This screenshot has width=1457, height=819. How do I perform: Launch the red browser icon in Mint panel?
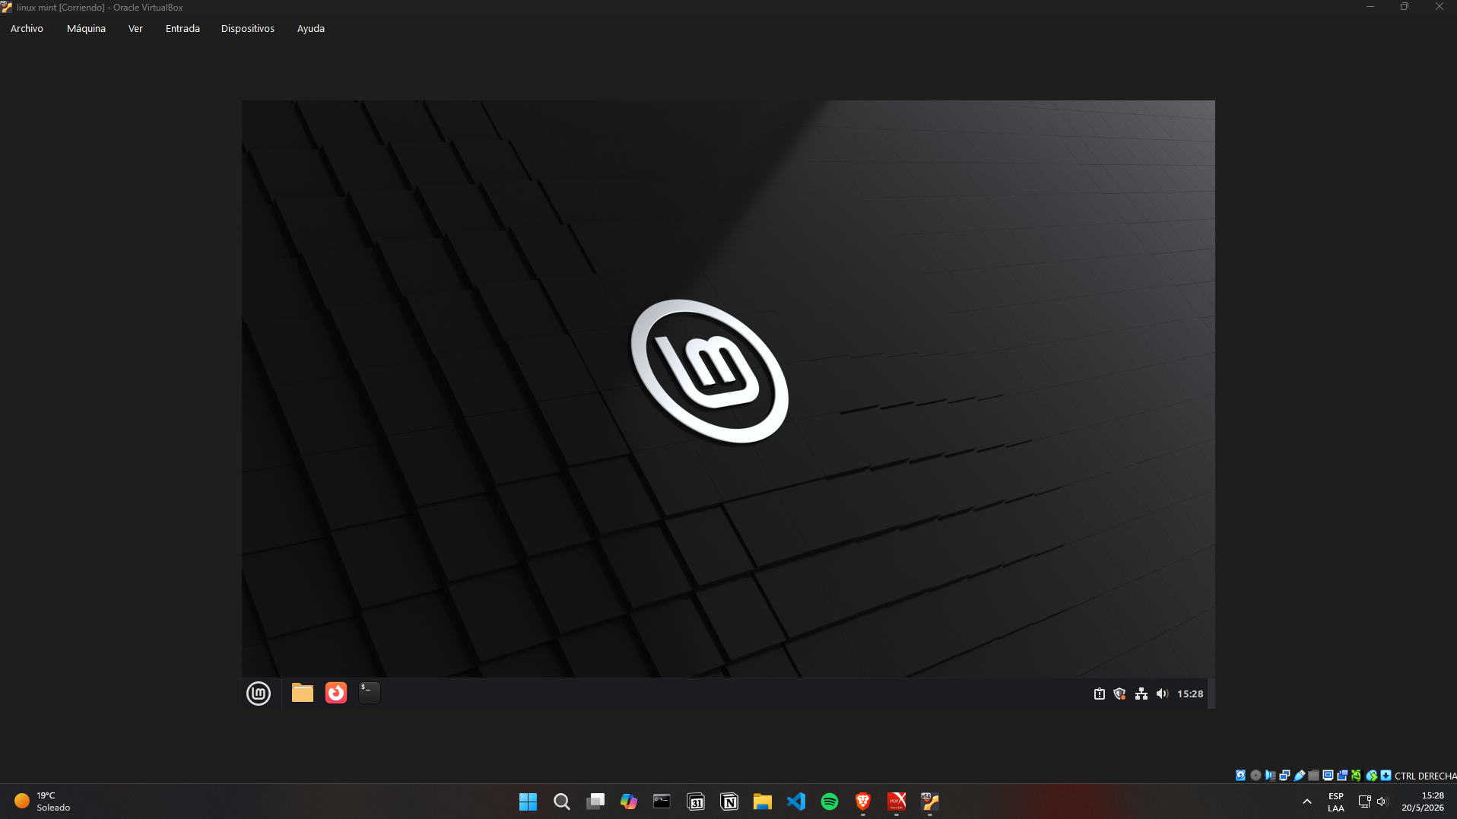tap(336, 693)
